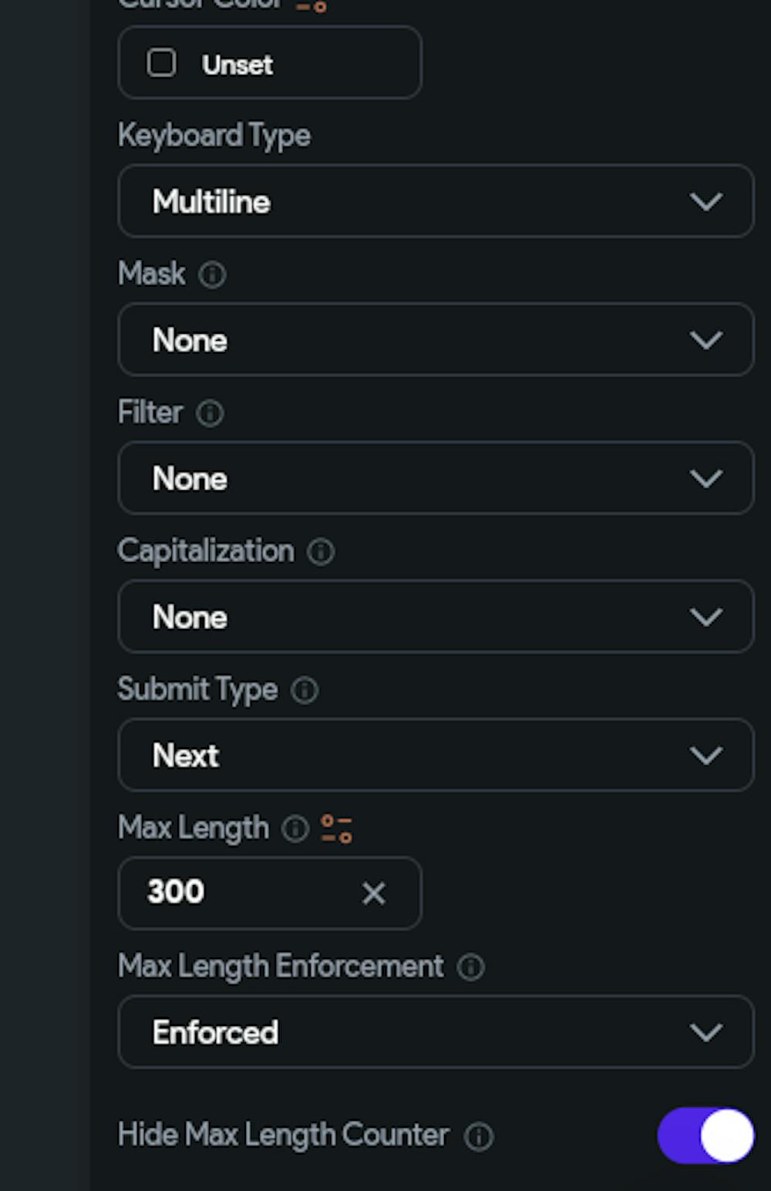Screen dimensions: 771x1191
Task: Click the Max Length Enforcement info icon
Action: 472,967
